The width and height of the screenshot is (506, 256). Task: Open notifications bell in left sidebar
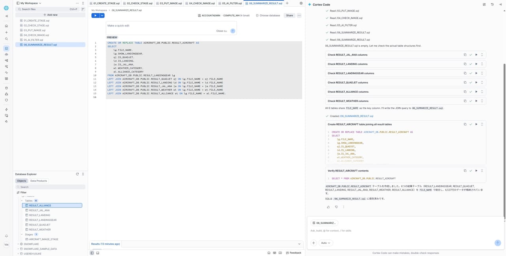6,236
